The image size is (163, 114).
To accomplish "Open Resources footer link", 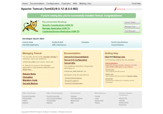I will (123, 105).
